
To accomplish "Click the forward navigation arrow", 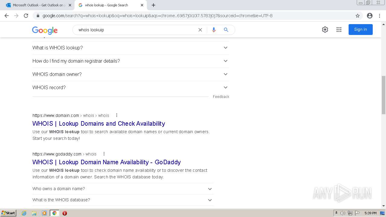I will click(16, 16).
